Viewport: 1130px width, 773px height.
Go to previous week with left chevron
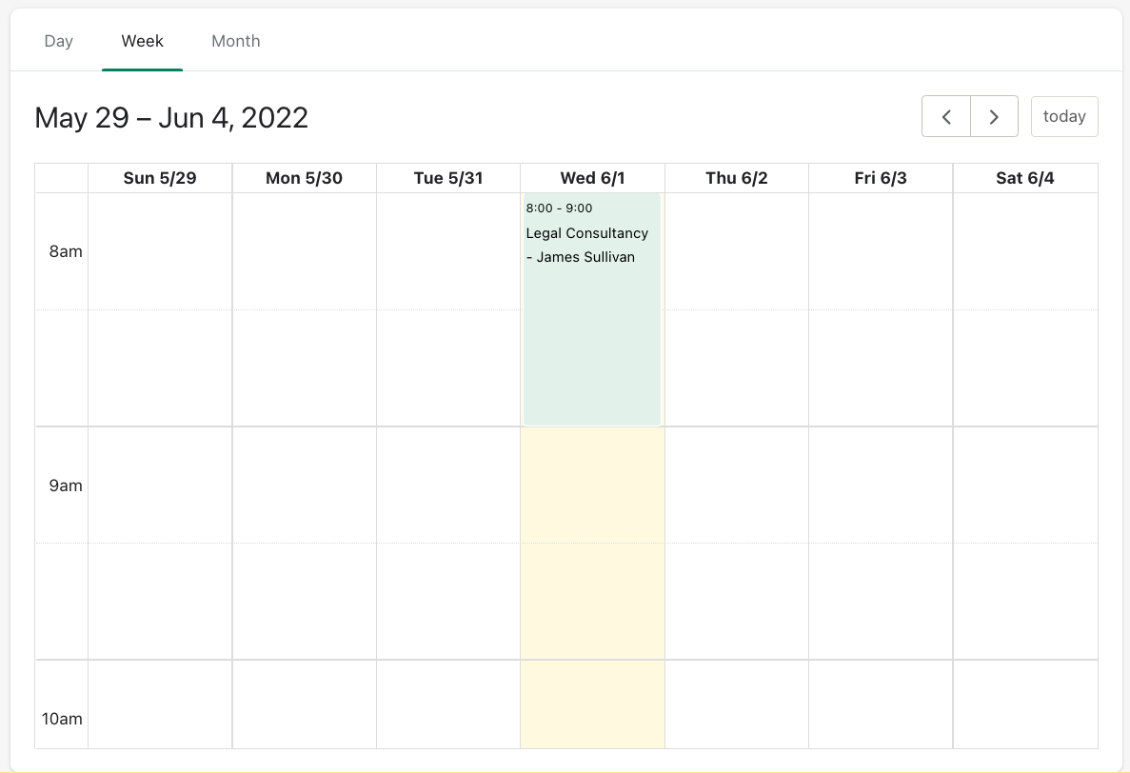[x=946, y=116]
